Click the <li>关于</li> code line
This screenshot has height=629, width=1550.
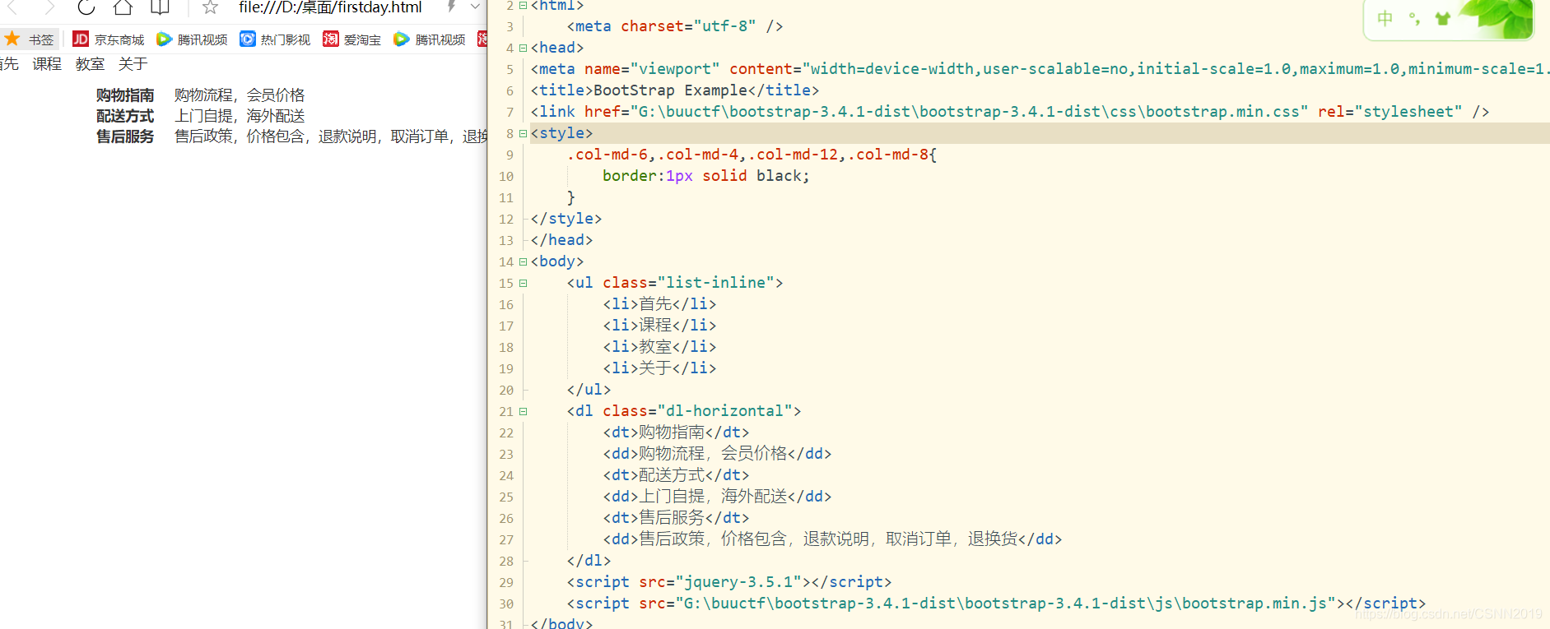(659, 368)
